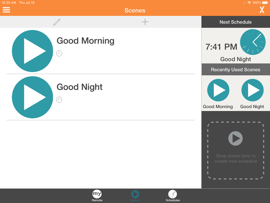Run recently used Good Morning scene
Image resolution: width=270 pixels, height=203 pixels.
click(x=218, y=90)
